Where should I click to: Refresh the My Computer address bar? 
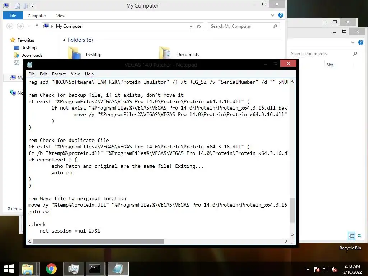[x=199, y=26]
